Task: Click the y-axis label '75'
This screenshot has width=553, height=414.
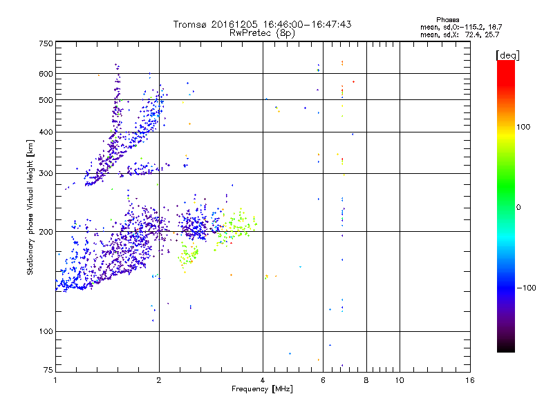Action: point(48,370)
